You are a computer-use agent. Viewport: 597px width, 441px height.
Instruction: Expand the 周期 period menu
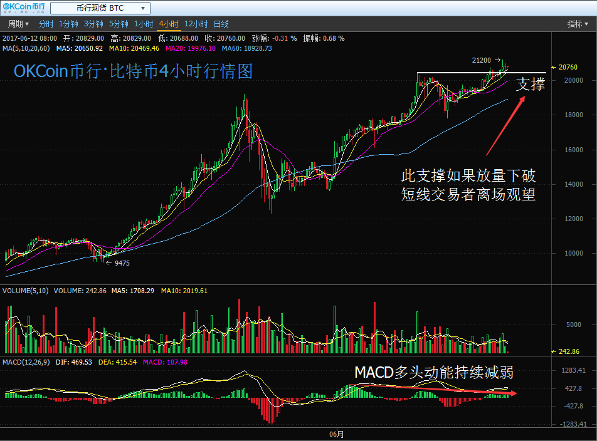(18, 24)
